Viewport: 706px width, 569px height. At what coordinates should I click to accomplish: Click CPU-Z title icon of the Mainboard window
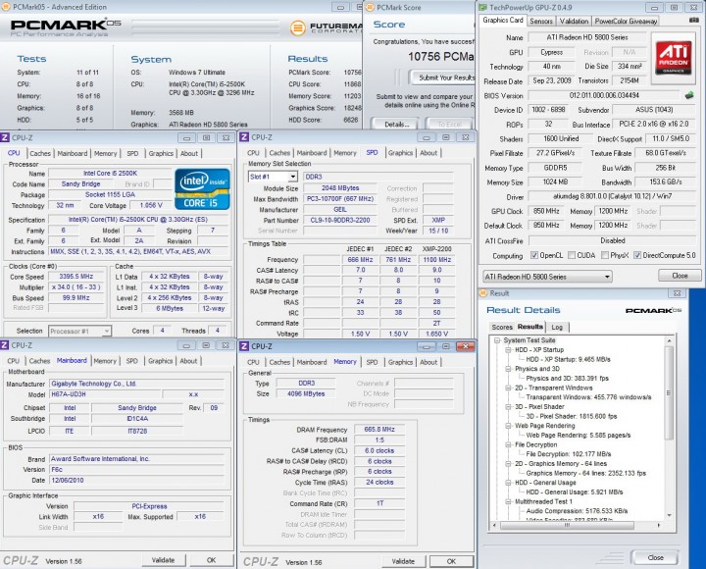click(5, 345)
